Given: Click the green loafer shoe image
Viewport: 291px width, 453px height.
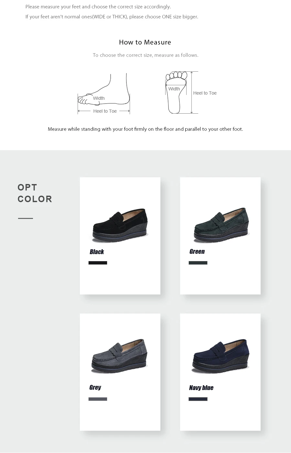Looking at the screenshot, I should click(x=221, y=225).
